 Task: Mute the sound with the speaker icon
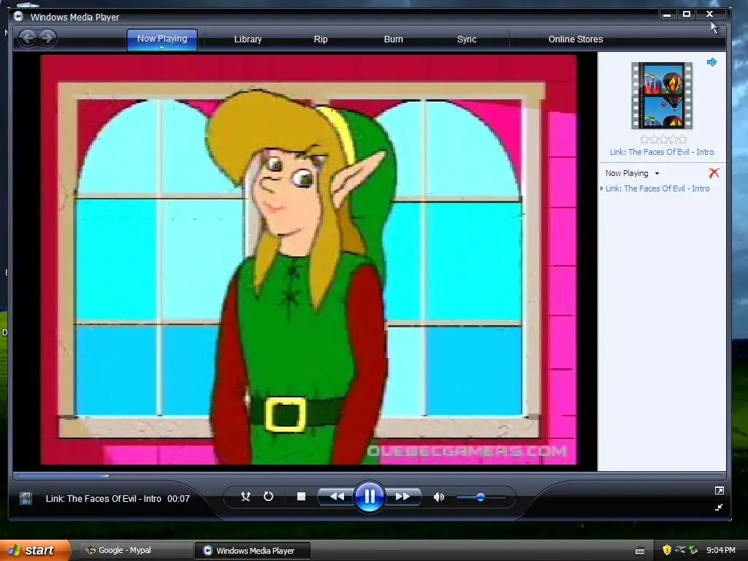click(438, 497)
